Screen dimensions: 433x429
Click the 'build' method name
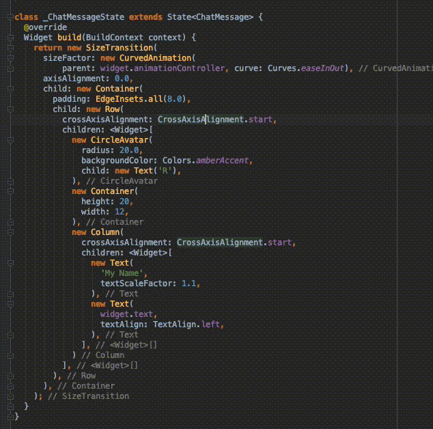pos(69,38)
